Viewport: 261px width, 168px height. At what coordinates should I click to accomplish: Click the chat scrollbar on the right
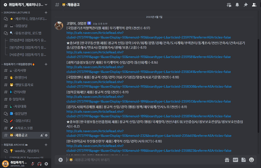(x=258, y=85)
